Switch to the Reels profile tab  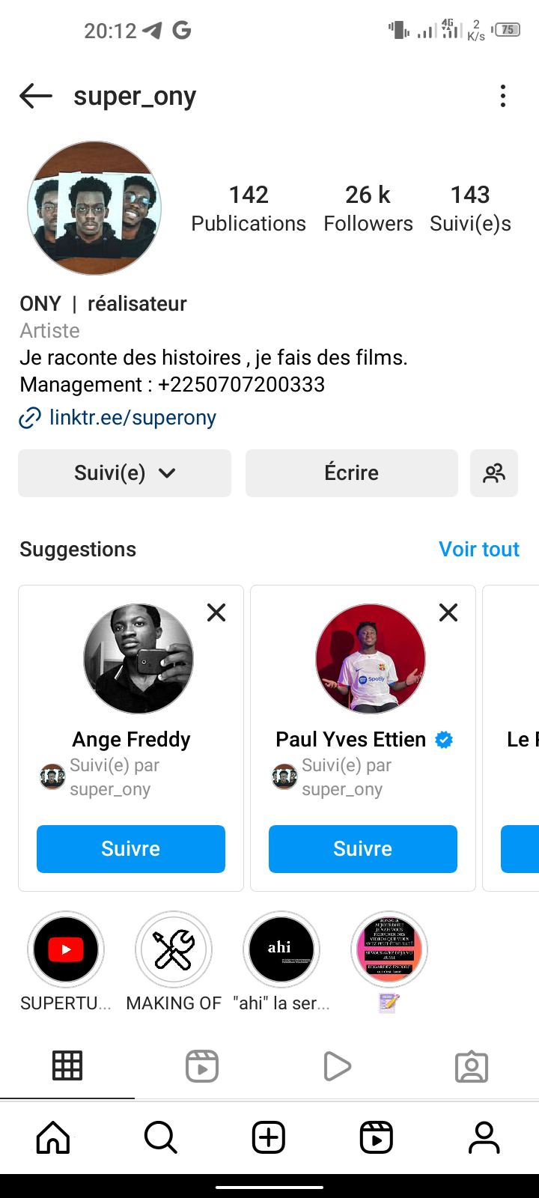tap(202, 1066)
